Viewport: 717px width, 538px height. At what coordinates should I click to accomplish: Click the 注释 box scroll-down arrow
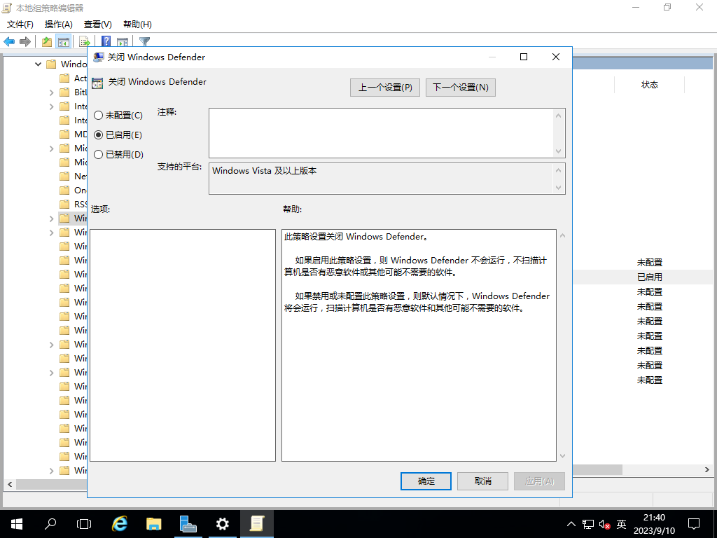point(558,151)
